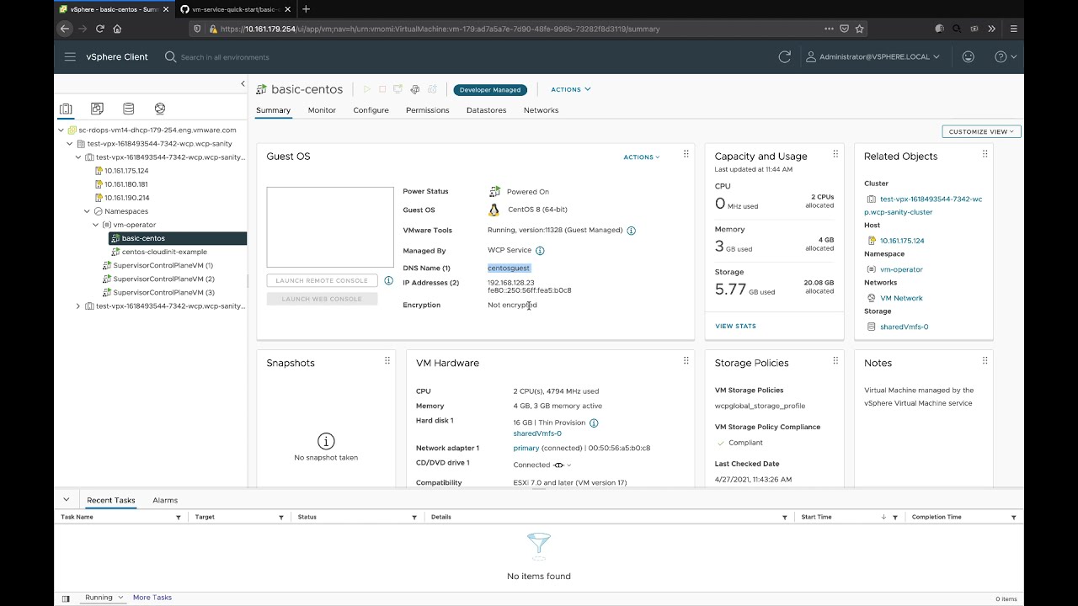Open the test-vpx cluster link in Related Objects
This screenshot has height=606, width=1078.
[x=924, y=205]
